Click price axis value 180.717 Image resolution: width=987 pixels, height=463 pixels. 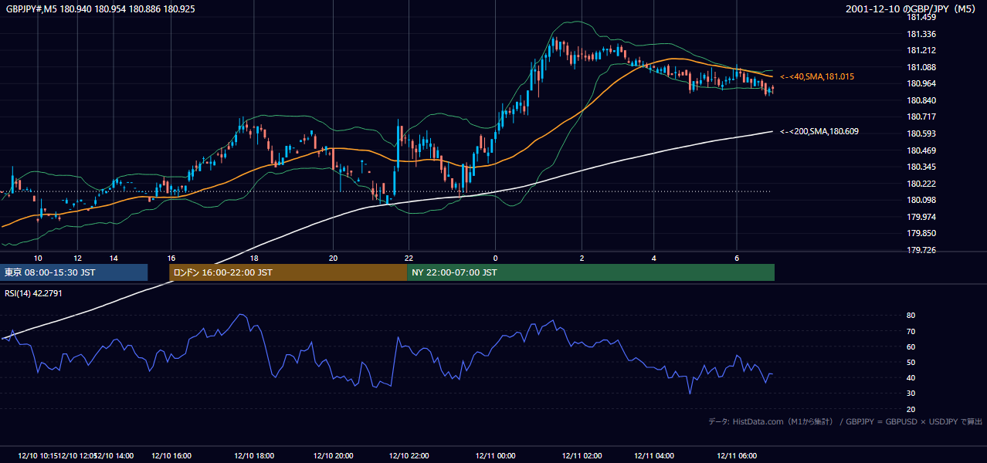[921, 117]
